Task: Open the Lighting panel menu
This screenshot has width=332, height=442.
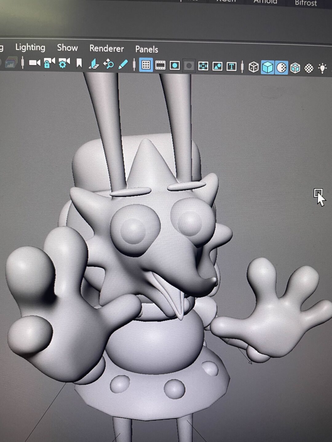Action: coord(30,47)
